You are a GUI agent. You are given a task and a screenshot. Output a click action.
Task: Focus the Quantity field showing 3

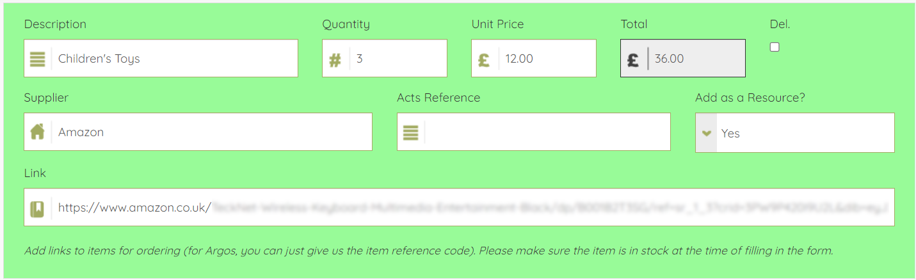tap(397, 59)
